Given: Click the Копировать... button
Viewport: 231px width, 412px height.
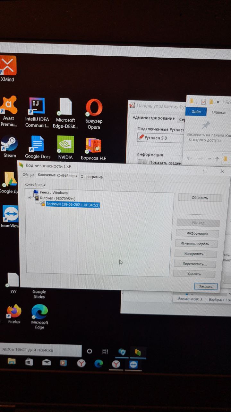Looking at the screenshot, I should [x=195, y=254].
